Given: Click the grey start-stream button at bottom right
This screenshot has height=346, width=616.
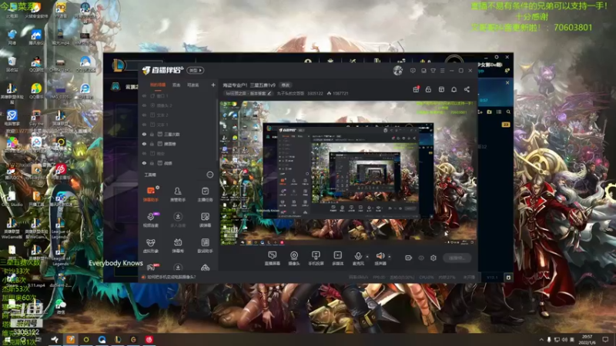Looking at the screenshot, I should (x=457, y=258).
